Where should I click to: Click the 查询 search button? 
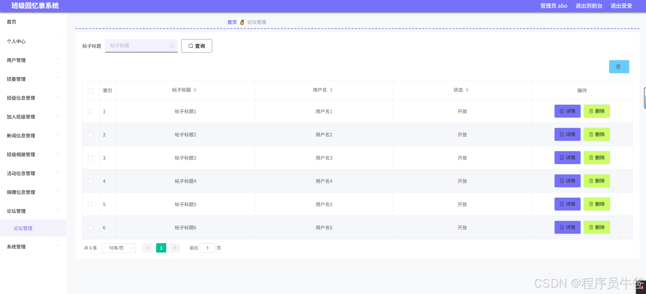197,46
